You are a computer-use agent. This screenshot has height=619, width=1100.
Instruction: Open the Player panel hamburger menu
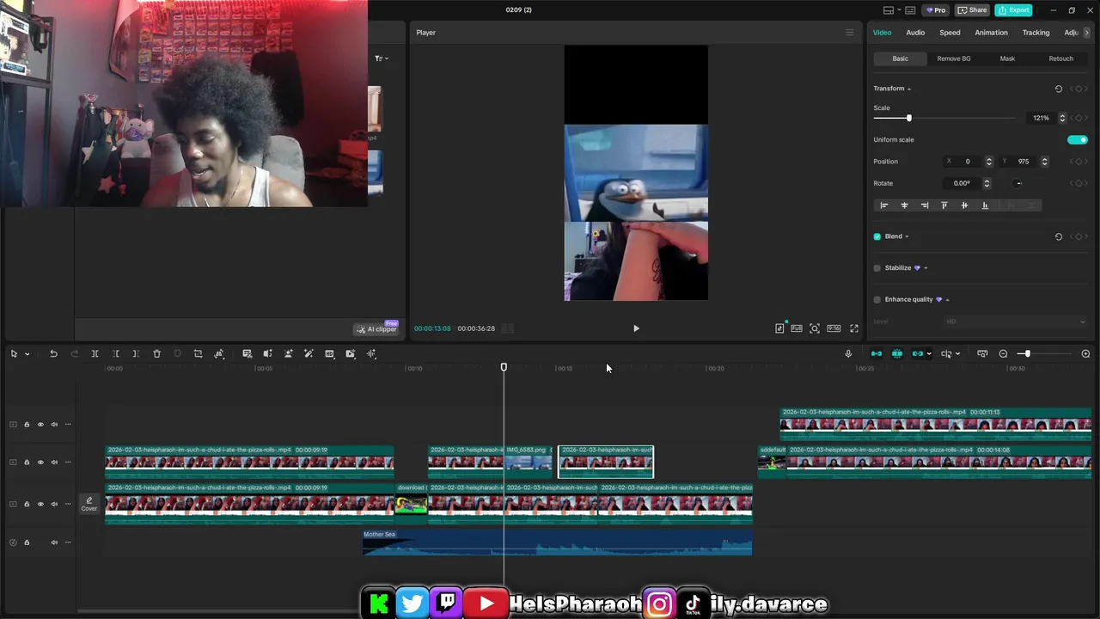[850, 33]
